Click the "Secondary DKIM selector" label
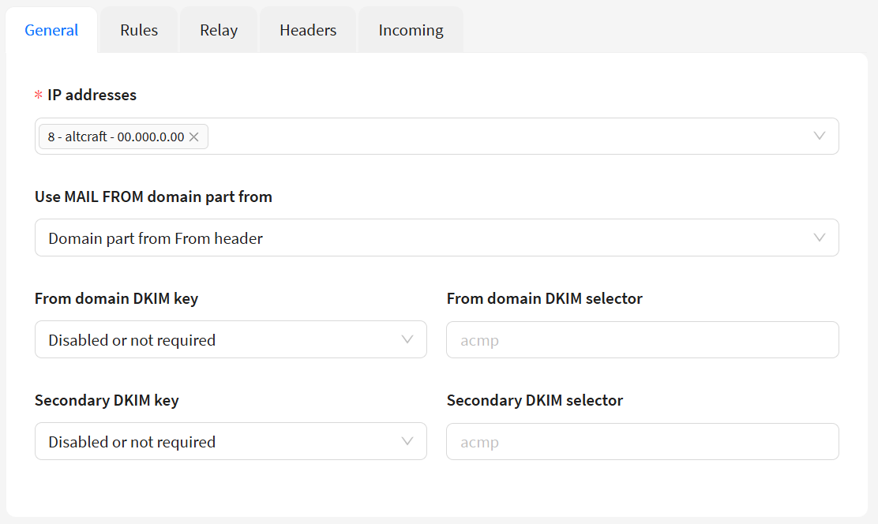The image size is (878, 524). 535,400
